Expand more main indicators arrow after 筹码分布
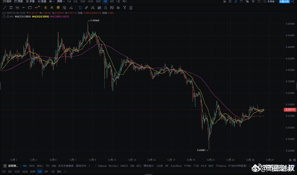 coord(89,166)
